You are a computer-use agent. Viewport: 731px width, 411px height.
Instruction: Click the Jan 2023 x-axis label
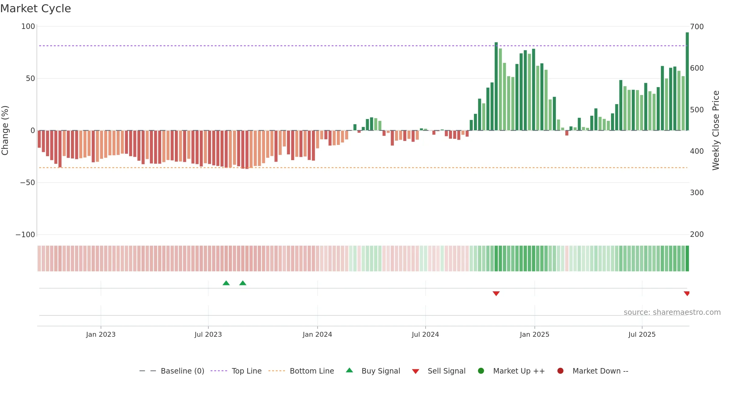click(x=101, y=335)
